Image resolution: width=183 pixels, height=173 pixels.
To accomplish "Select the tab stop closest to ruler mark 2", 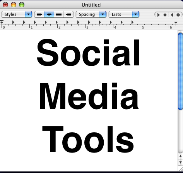I will coord(56,22).
